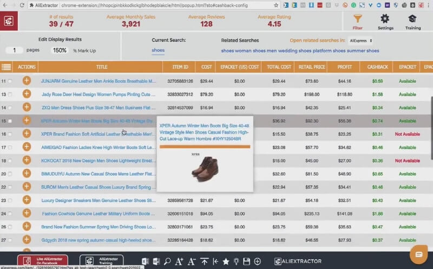Open the orange chat bubble widget
The image size is (433, 269).
click(418, 254)
